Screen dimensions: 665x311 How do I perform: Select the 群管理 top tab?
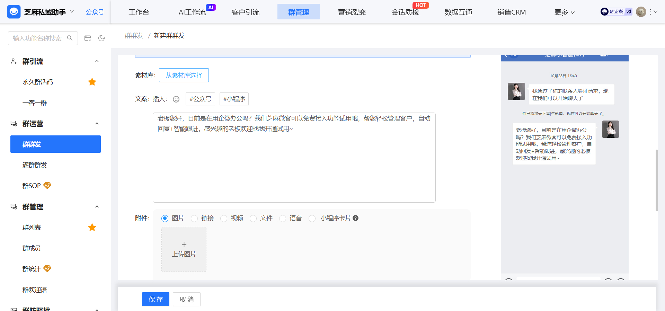299,12
